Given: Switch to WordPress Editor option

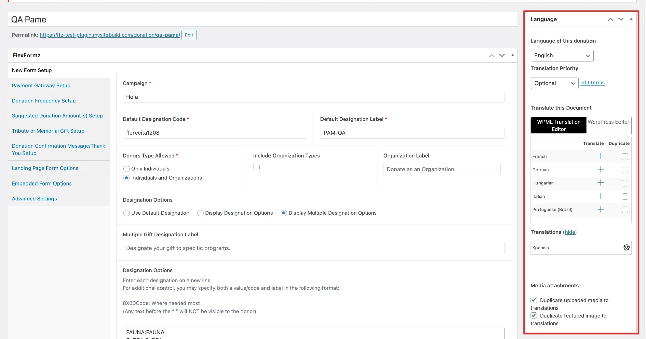Looking at the screenshot, I should (x=608, y=122).
